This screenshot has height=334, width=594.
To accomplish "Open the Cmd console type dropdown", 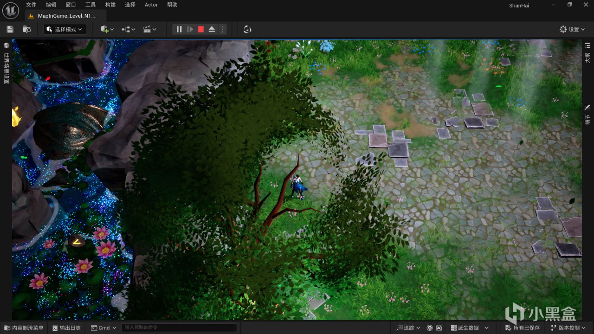I will click(x=103, y=328).
